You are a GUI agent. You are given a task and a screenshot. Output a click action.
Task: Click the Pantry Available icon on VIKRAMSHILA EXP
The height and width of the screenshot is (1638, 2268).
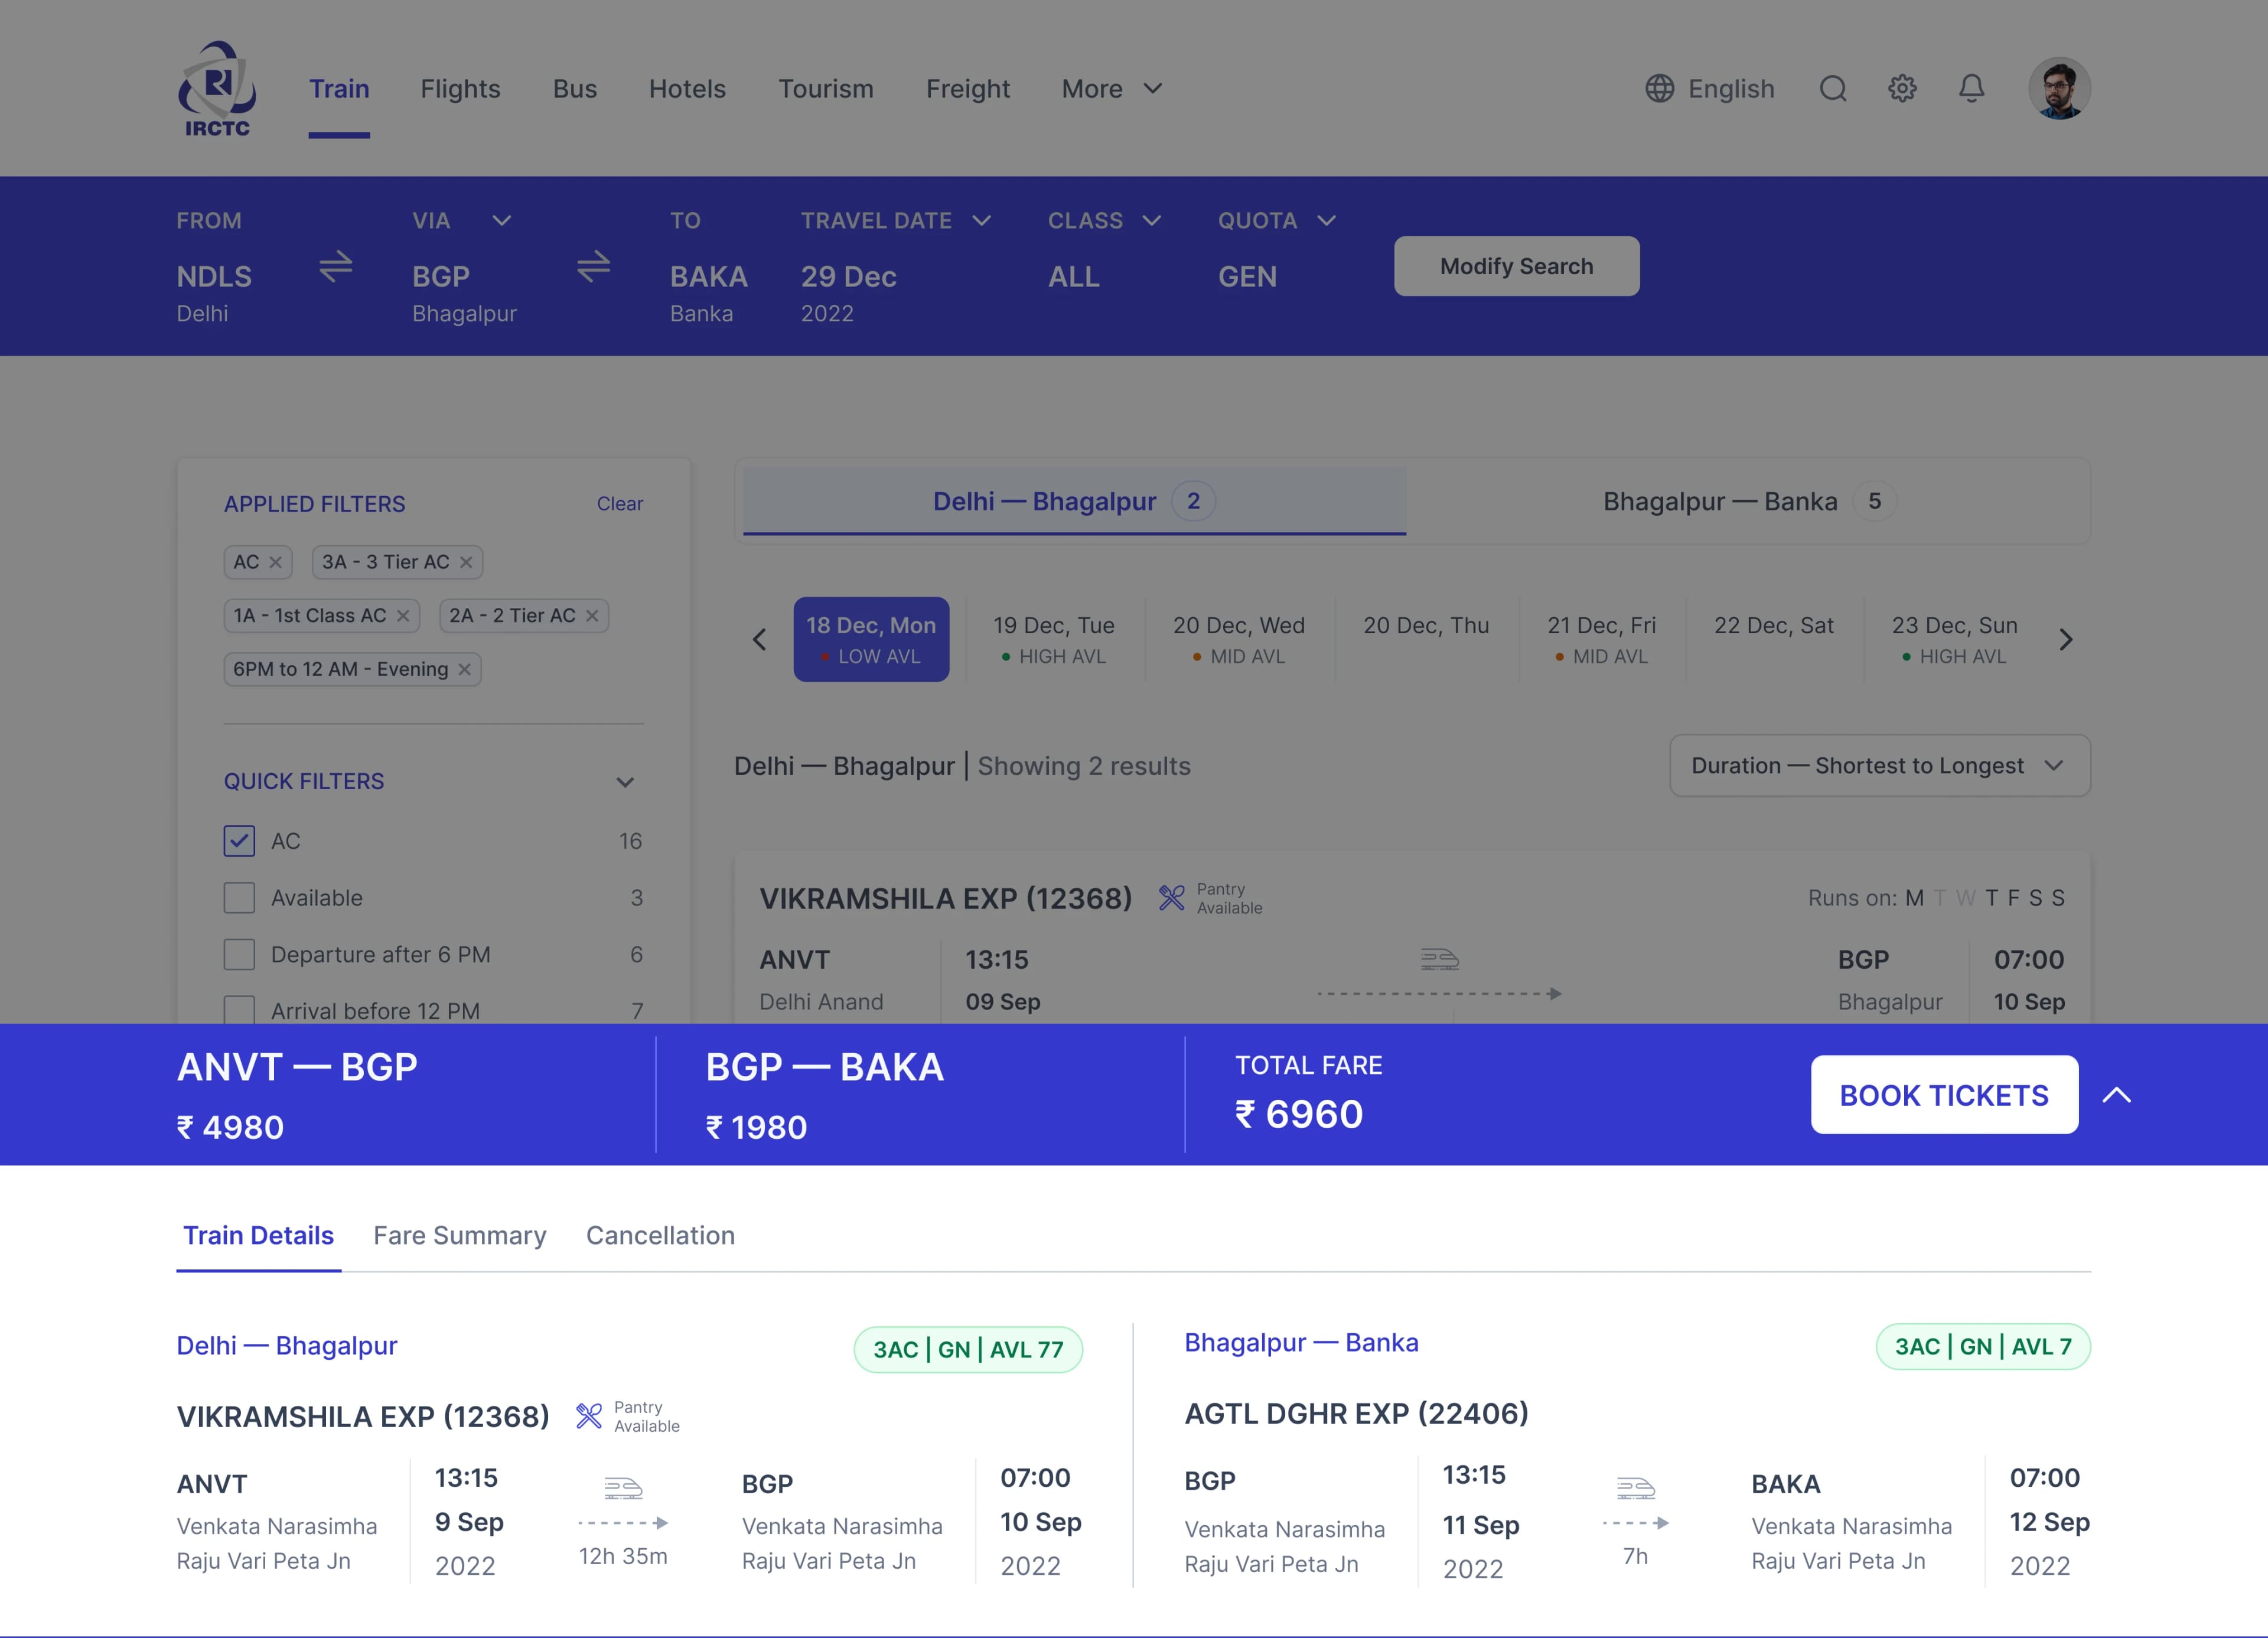[x=1172, y=898]
